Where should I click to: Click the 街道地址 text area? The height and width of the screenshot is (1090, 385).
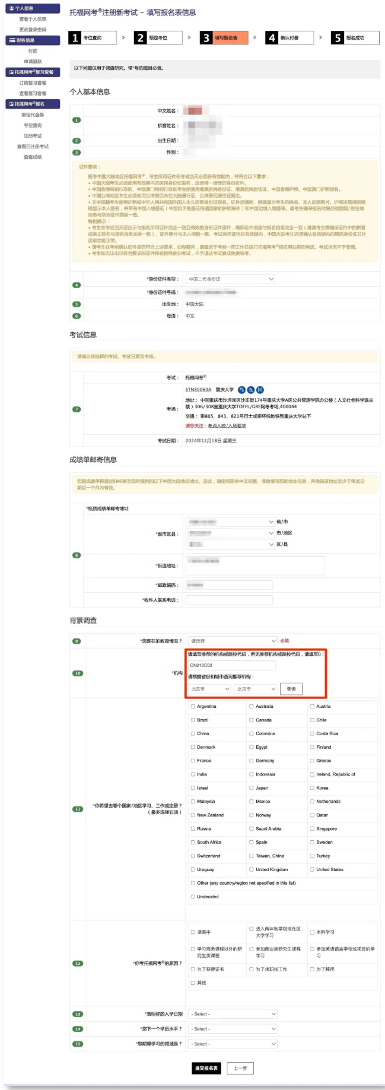[255, 565]
